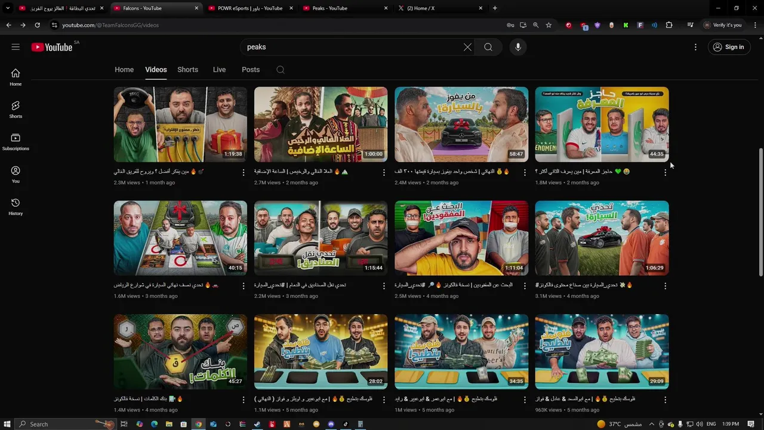The image size is (764, 430).
Task: Close the Peaks - YouTube tab
Action: pyautogui.click(x=386, y=8)
